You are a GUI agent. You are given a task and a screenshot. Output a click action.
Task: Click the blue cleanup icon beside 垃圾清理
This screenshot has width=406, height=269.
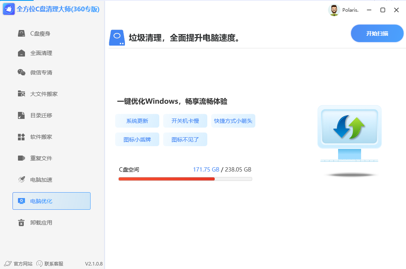(116, 37)
